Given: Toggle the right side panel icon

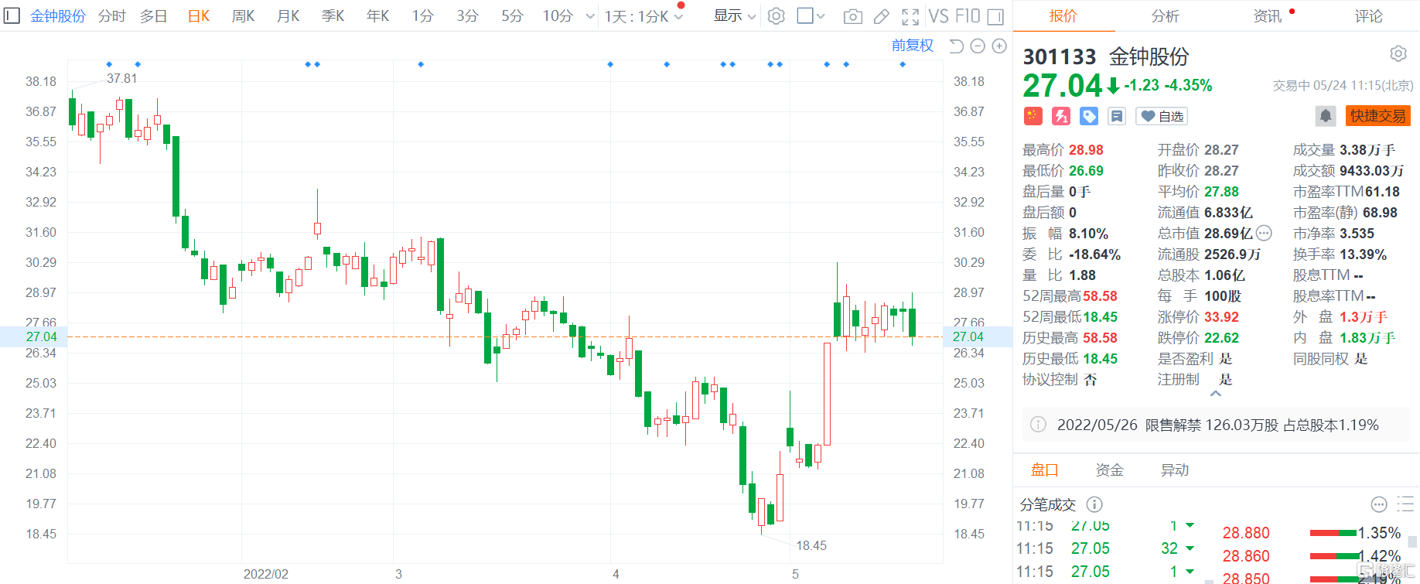Looking at the screenshot, I should (996, 16).
